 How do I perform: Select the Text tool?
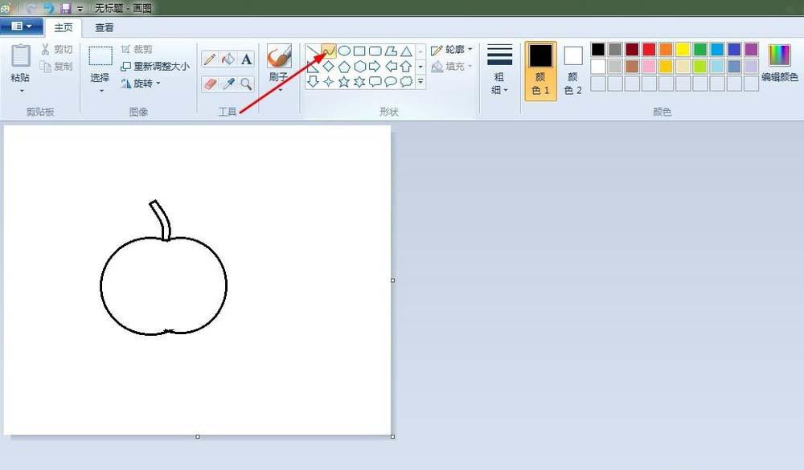(247, 59)
